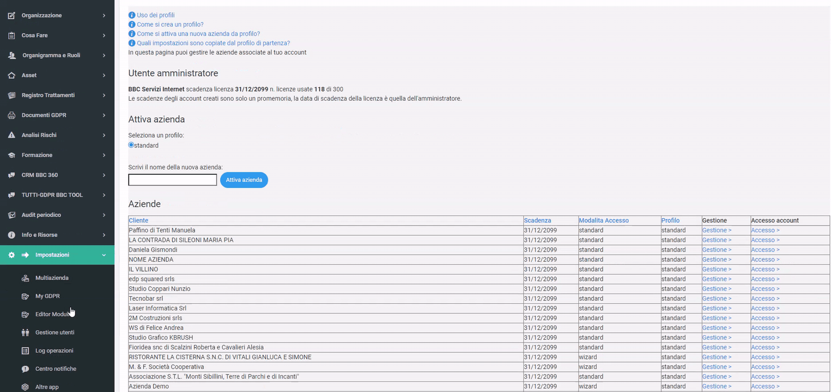Click Accesso link for IL VILLINO

[765, 269]
